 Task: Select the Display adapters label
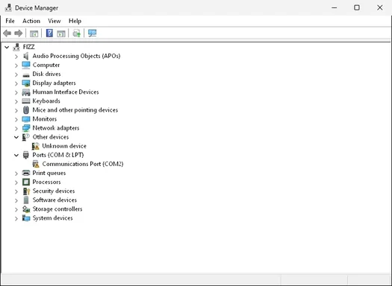pos(54,83)
